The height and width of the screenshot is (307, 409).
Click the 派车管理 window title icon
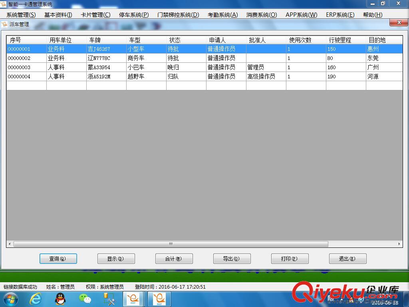pos(4,24)
